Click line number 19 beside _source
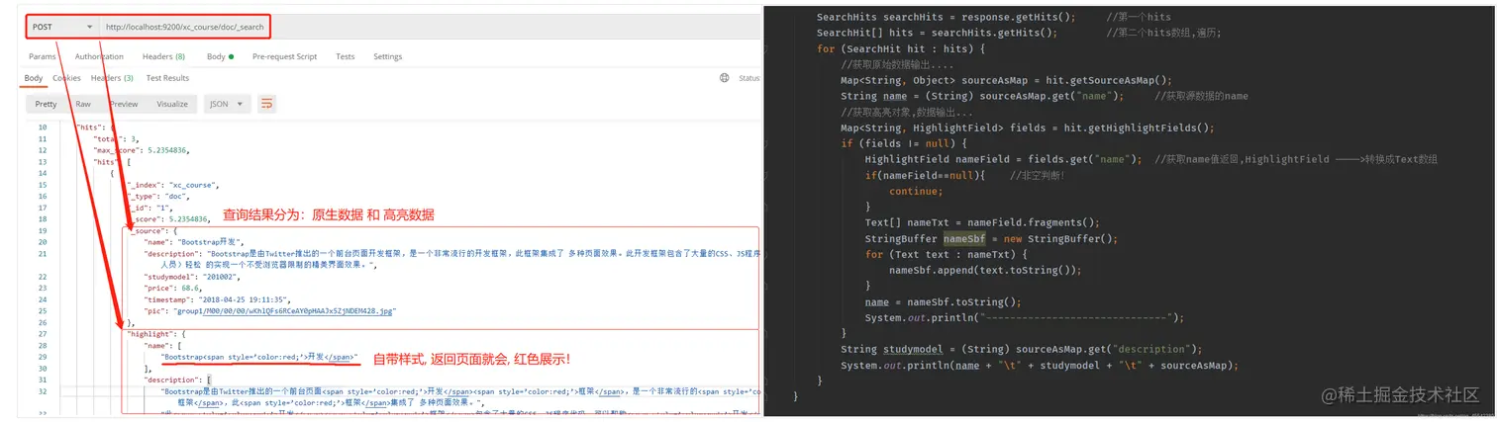Image resolution: width=1497 pixels, height=422 pixels. coord(42,229)
